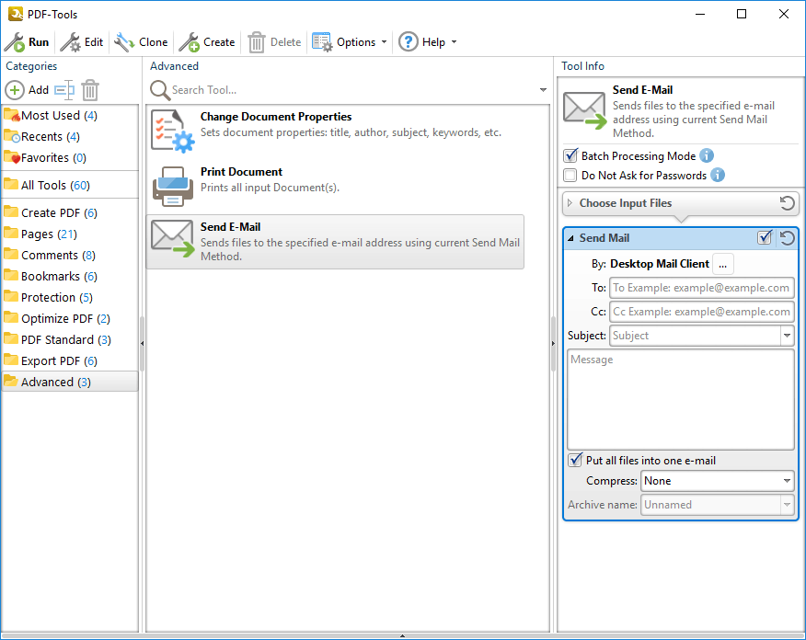Click the rename category icon

(x=64, y=90)
